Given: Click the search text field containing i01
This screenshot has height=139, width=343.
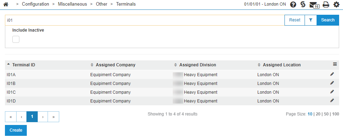Looking at the screenshot, I should [x=145, y=20].
